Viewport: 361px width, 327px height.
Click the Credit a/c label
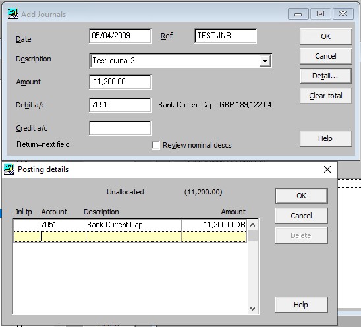click(32, 128)
